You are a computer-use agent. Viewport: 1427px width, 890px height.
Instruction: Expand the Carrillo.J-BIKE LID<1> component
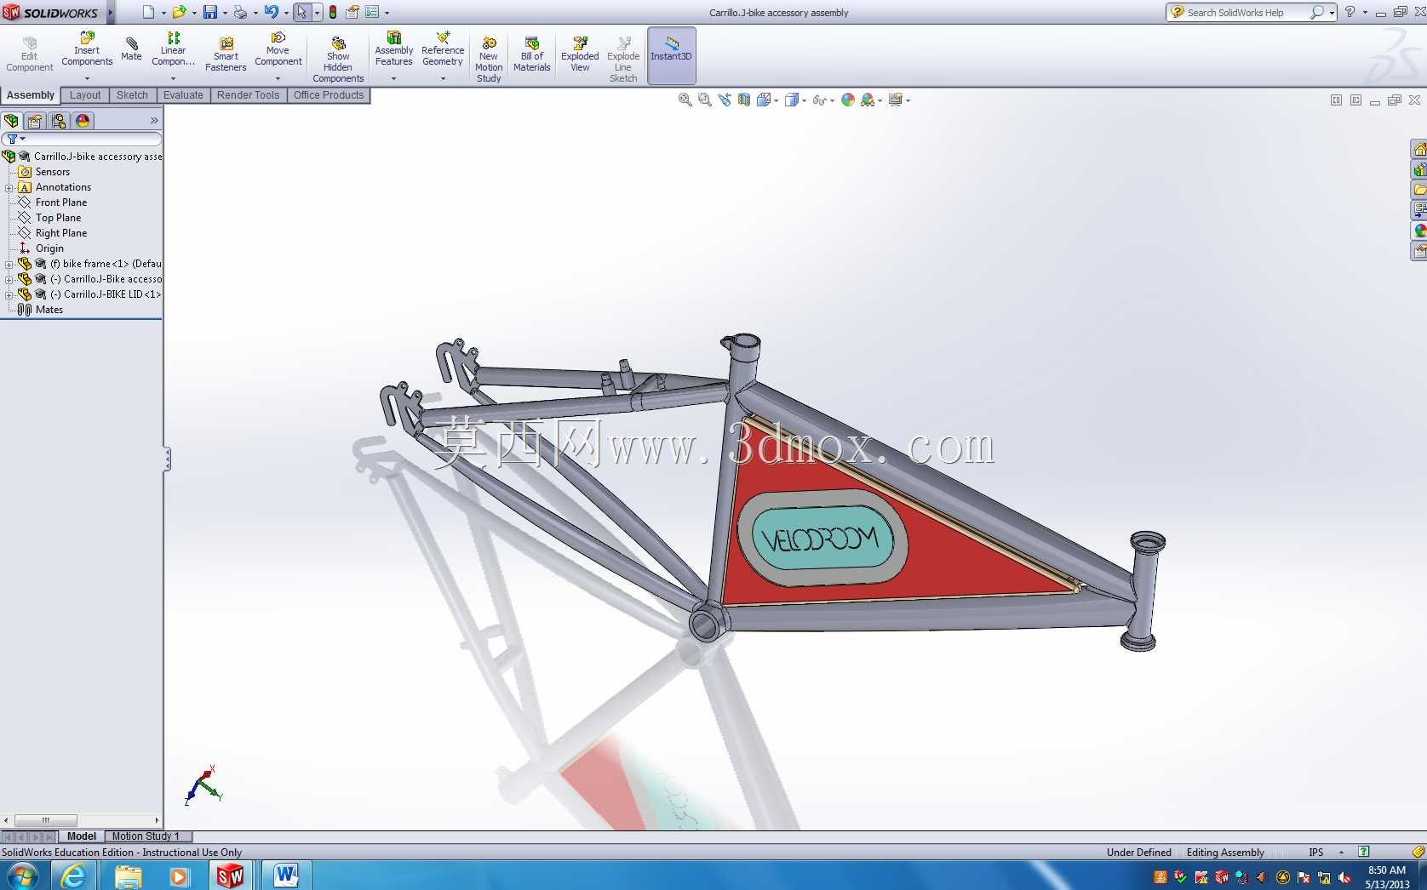[x=9, y=295]
